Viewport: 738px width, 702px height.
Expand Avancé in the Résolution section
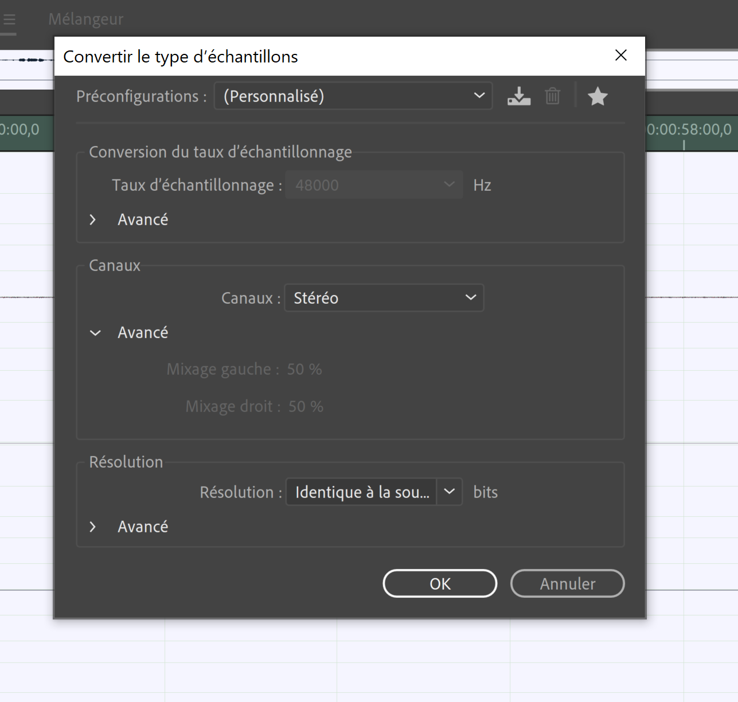(x=93, y=527)
